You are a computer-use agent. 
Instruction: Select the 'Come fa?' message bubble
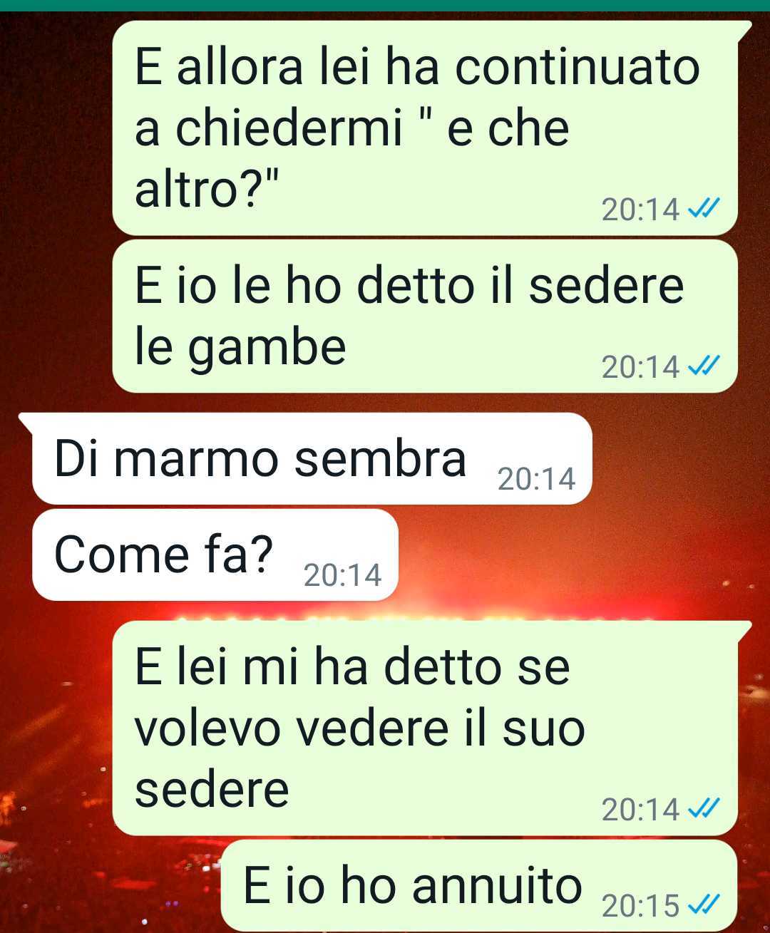click(x=215, y=555)
